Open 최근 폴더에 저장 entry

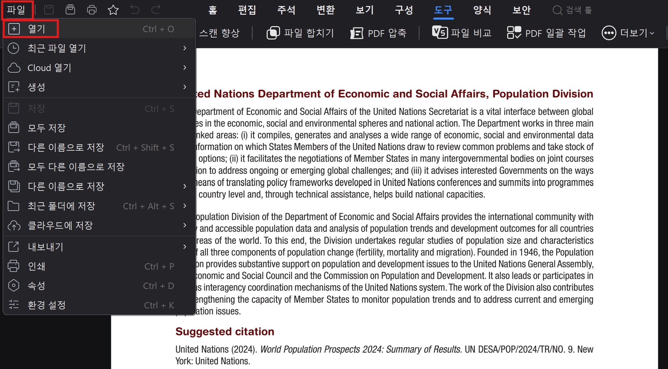(x=99, y=206)
